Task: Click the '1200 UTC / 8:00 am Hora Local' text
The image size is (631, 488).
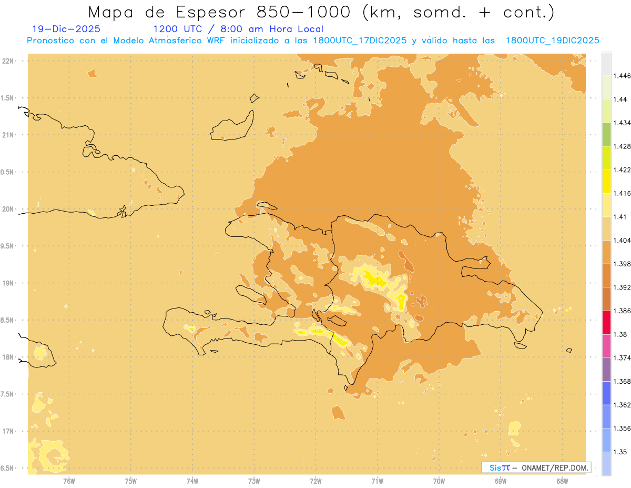Action: [x=238, y=29]
